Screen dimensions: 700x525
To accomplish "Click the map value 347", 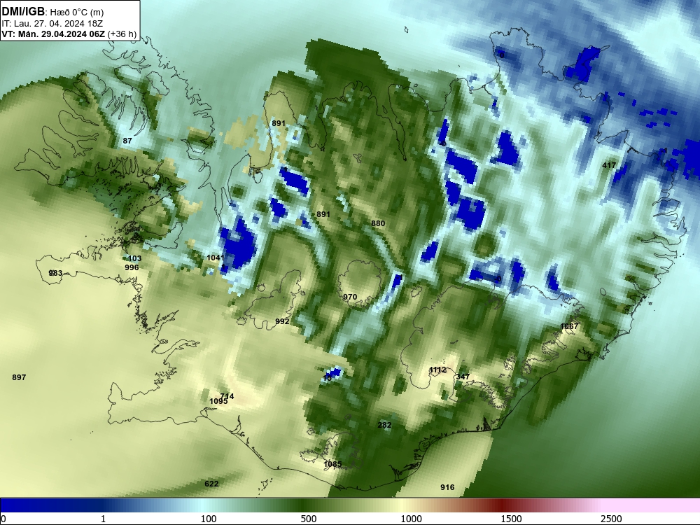I will click(463, 377).
